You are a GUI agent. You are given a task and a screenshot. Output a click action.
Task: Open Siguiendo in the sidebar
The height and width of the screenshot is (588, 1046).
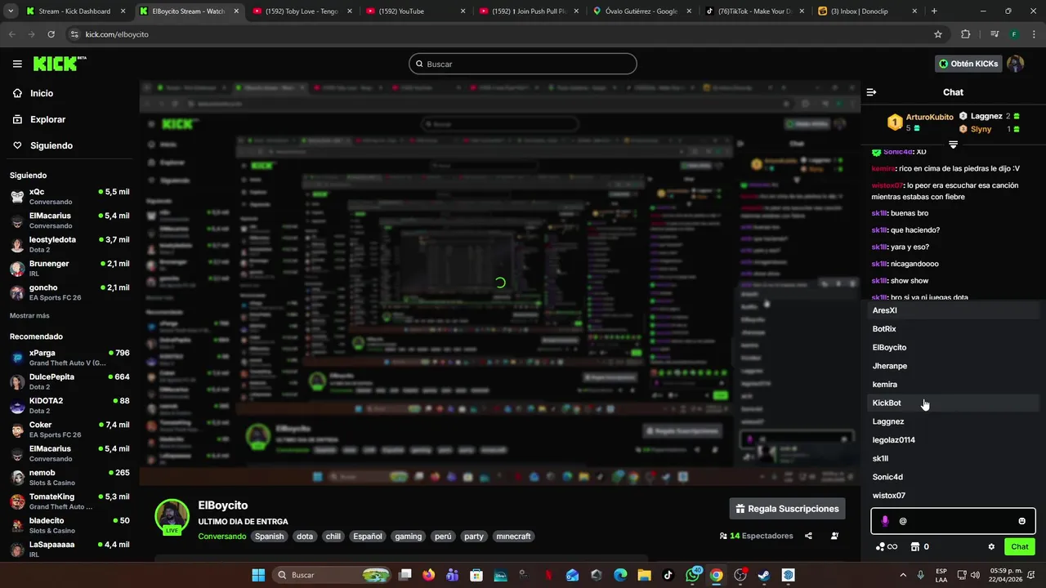coord(51,145)
